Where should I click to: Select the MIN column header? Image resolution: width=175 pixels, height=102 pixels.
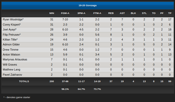pos(52,13)
